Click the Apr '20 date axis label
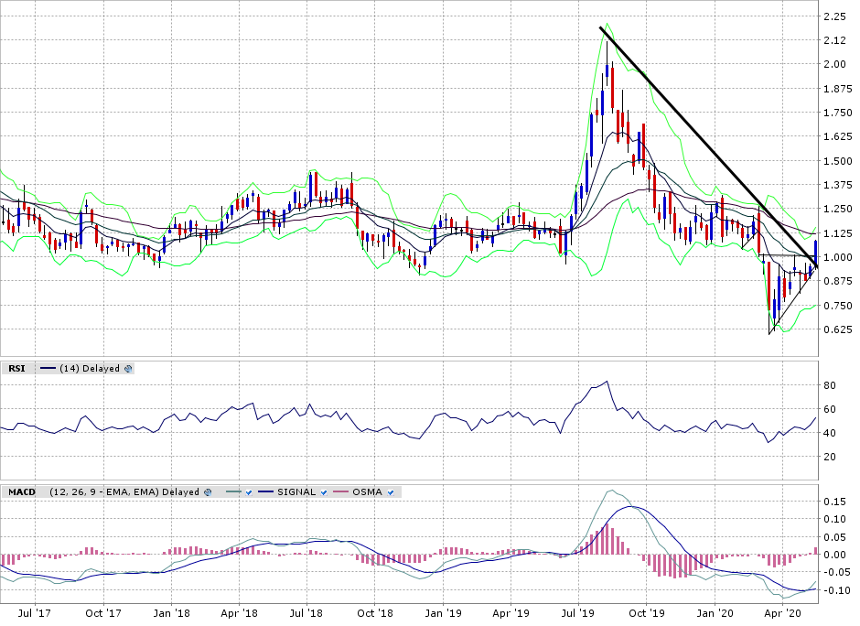Screen dimensions: 860x626 [783, 613]
